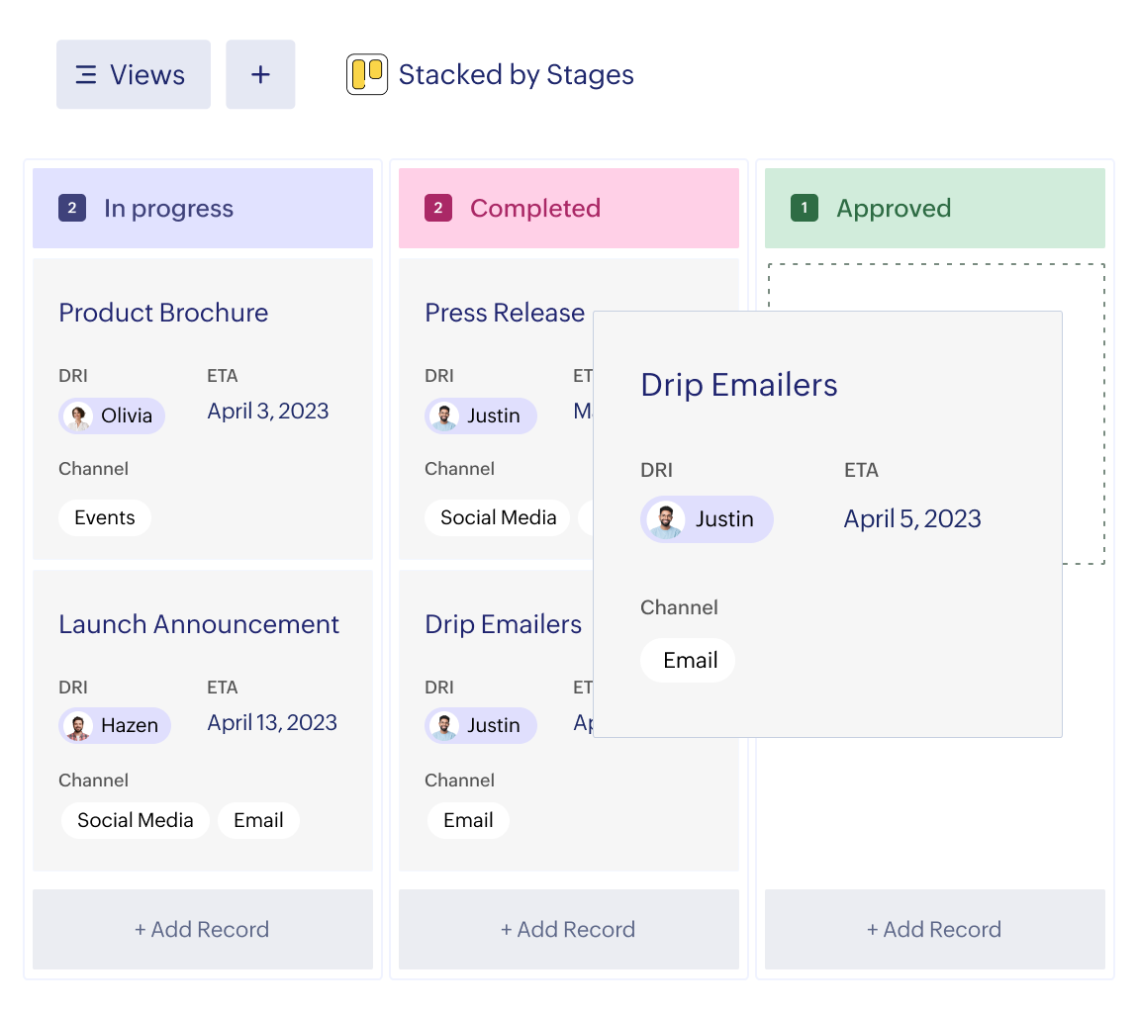Add a record to Approved column

[934, 929]
